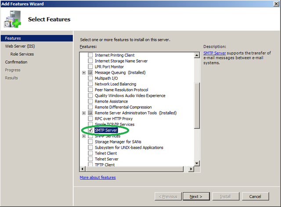This screenshot has width=281, height=207.
Task: Check the Telnet Server checkbox
Action: tap(90, 159)
